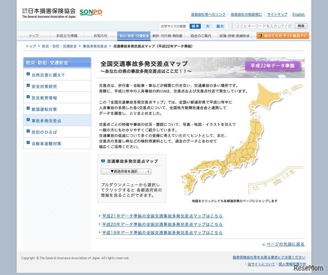Open the orange 初めての方 サイト総合ナビ badge
The height and width of the screenshot is (275, 328).
(282, 36)
